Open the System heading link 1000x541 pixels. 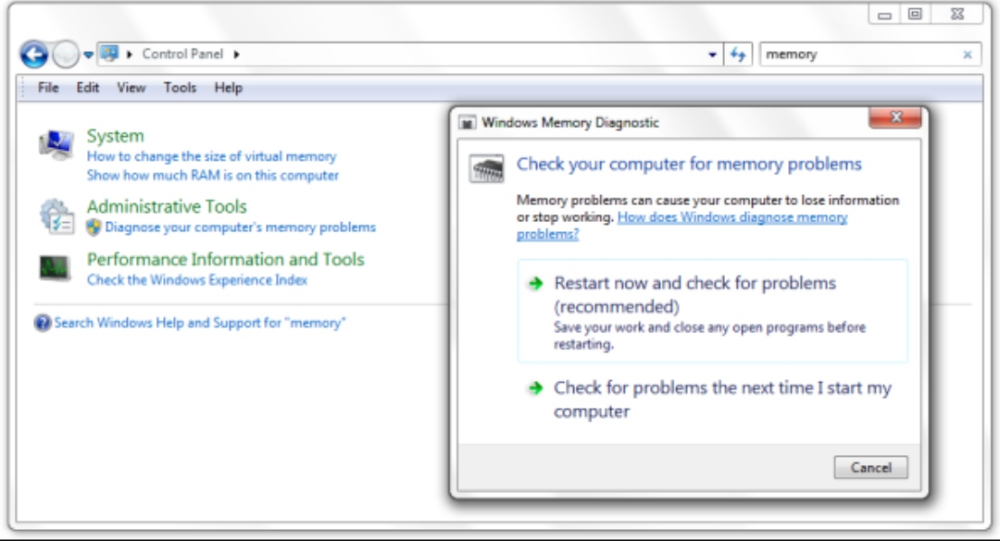coord(116,136)
